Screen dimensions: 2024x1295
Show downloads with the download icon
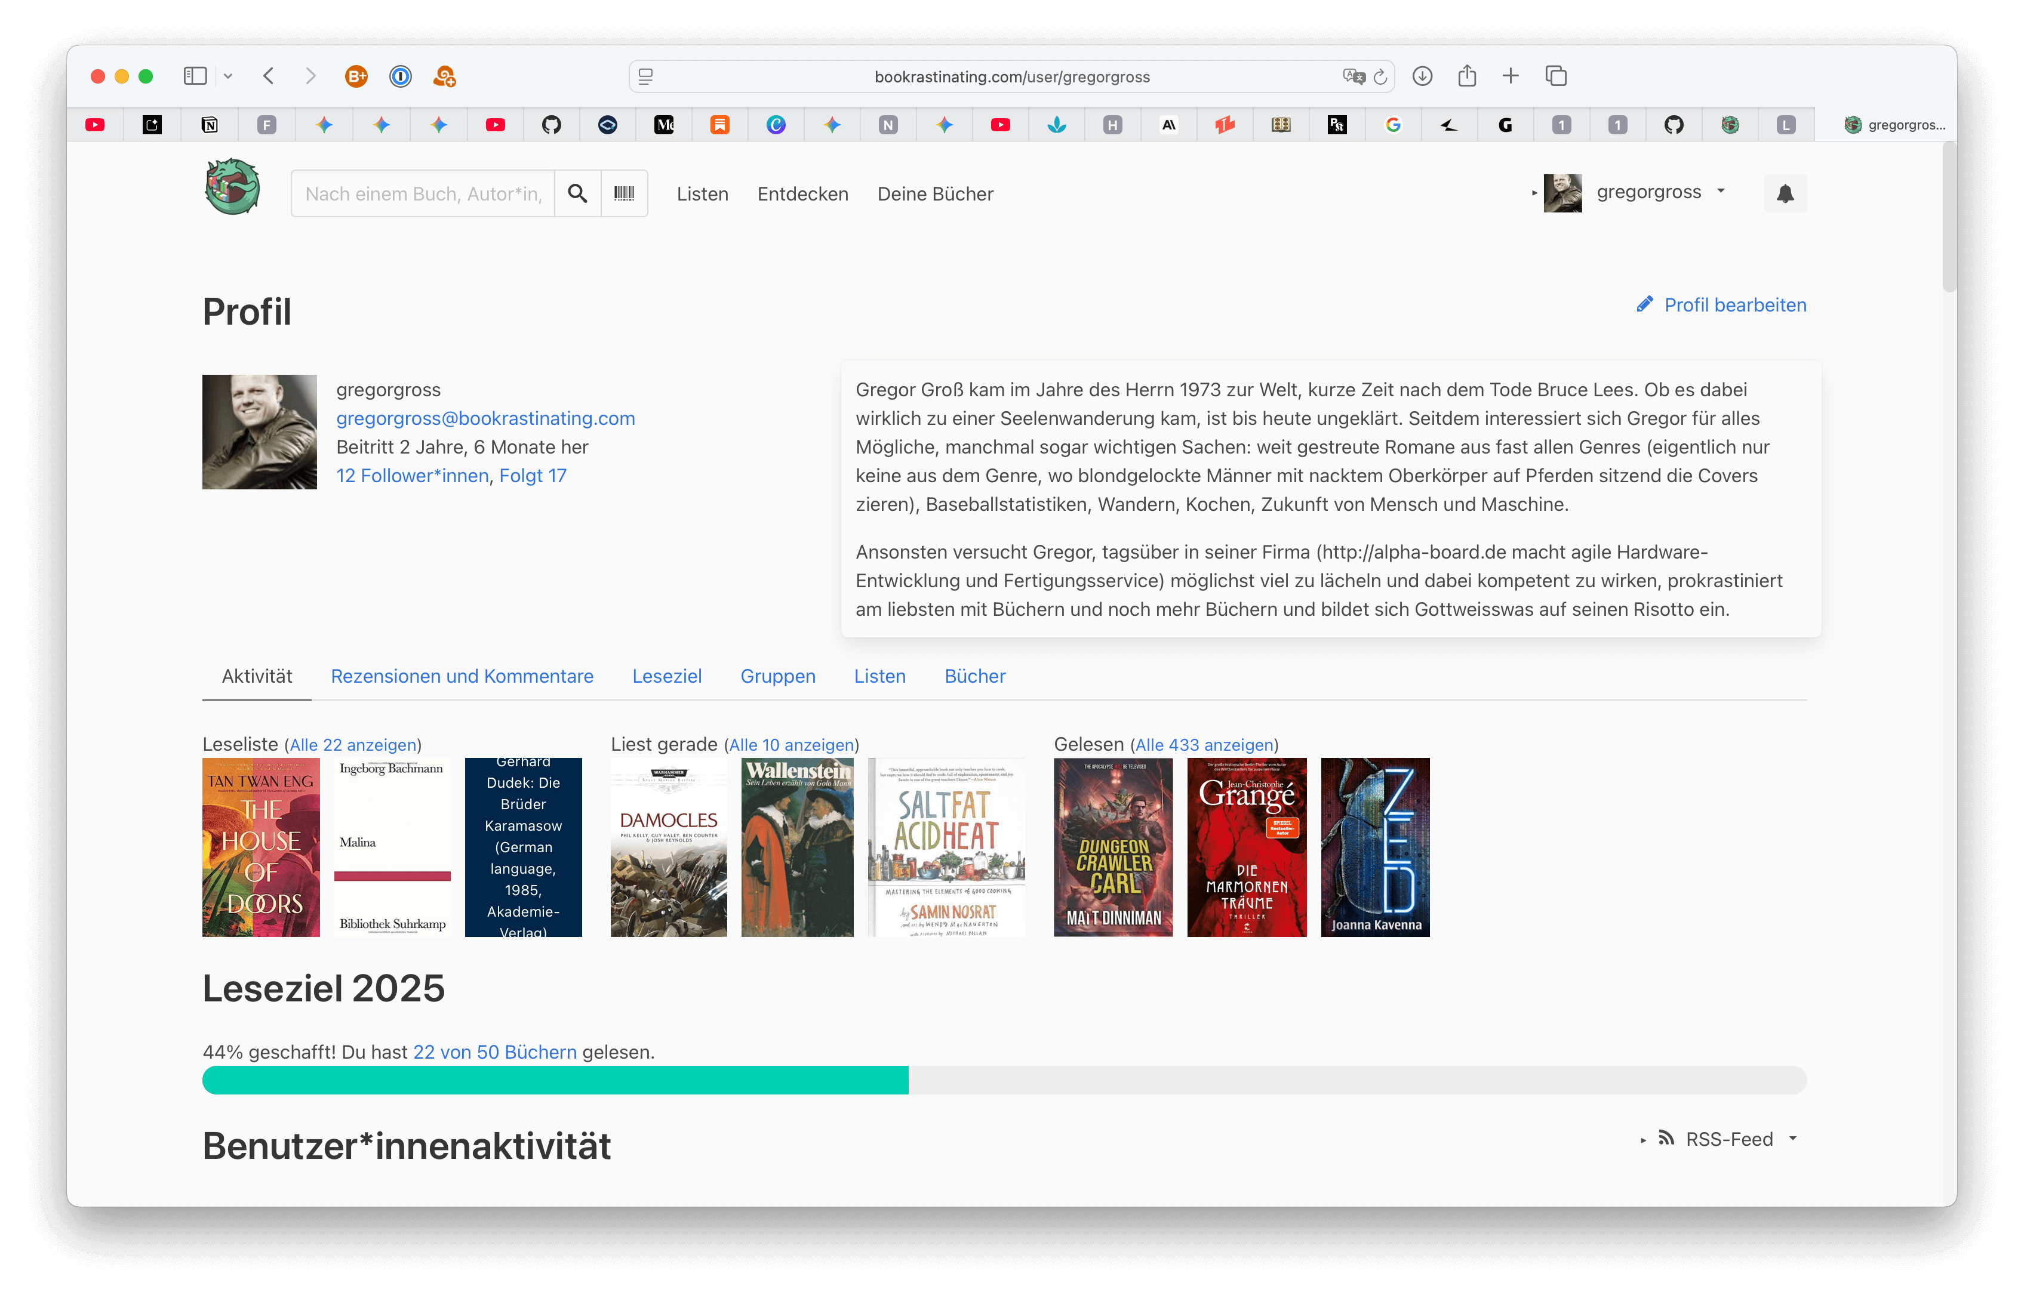1423,76
